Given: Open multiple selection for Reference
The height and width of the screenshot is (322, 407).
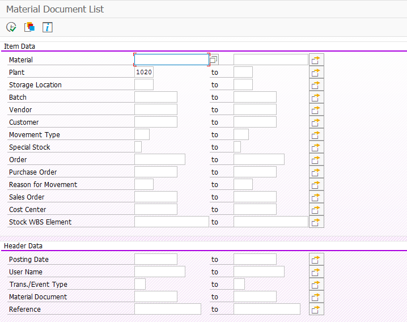Looking at the screenshot, I should pos(316,310).
